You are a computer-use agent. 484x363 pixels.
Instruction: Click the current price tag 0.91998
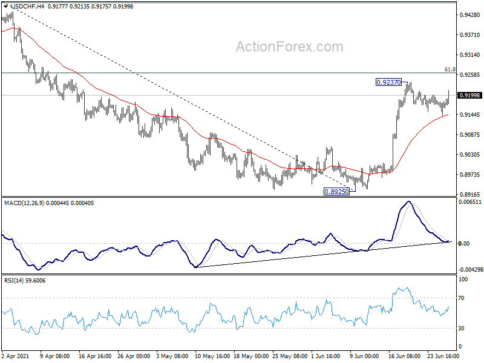(470, 96)
